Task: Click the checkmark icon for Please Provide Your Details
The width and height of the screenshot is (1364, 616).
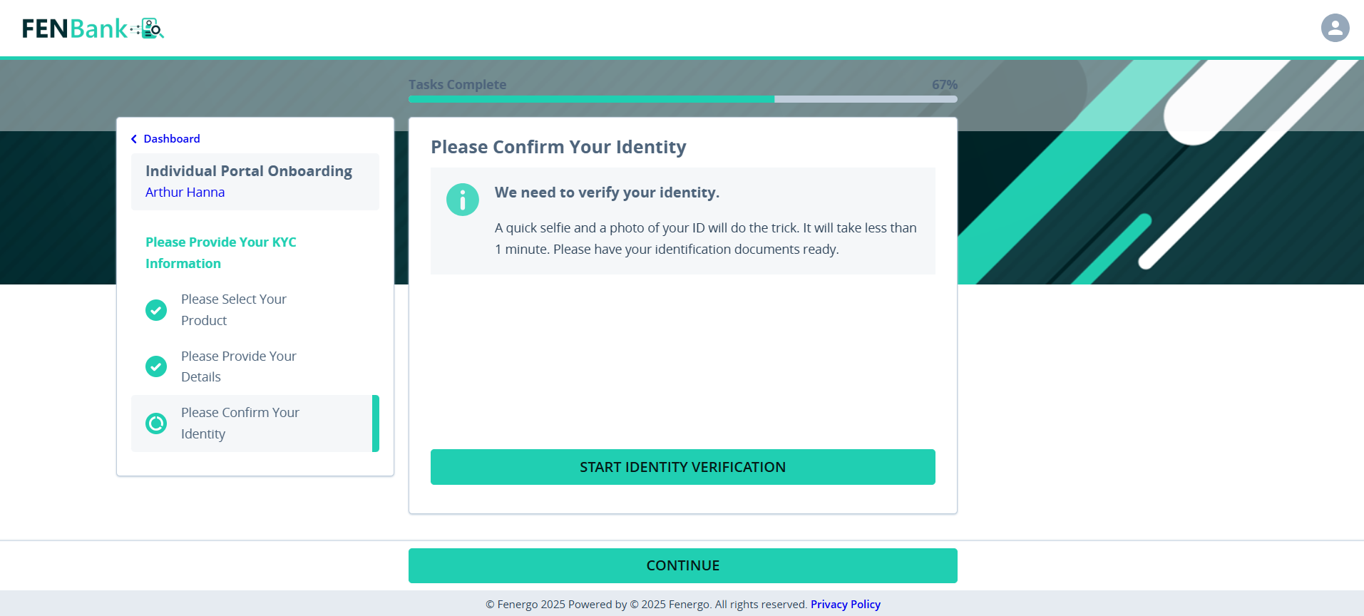Action: pyautogui.click(x=156, y=366)
